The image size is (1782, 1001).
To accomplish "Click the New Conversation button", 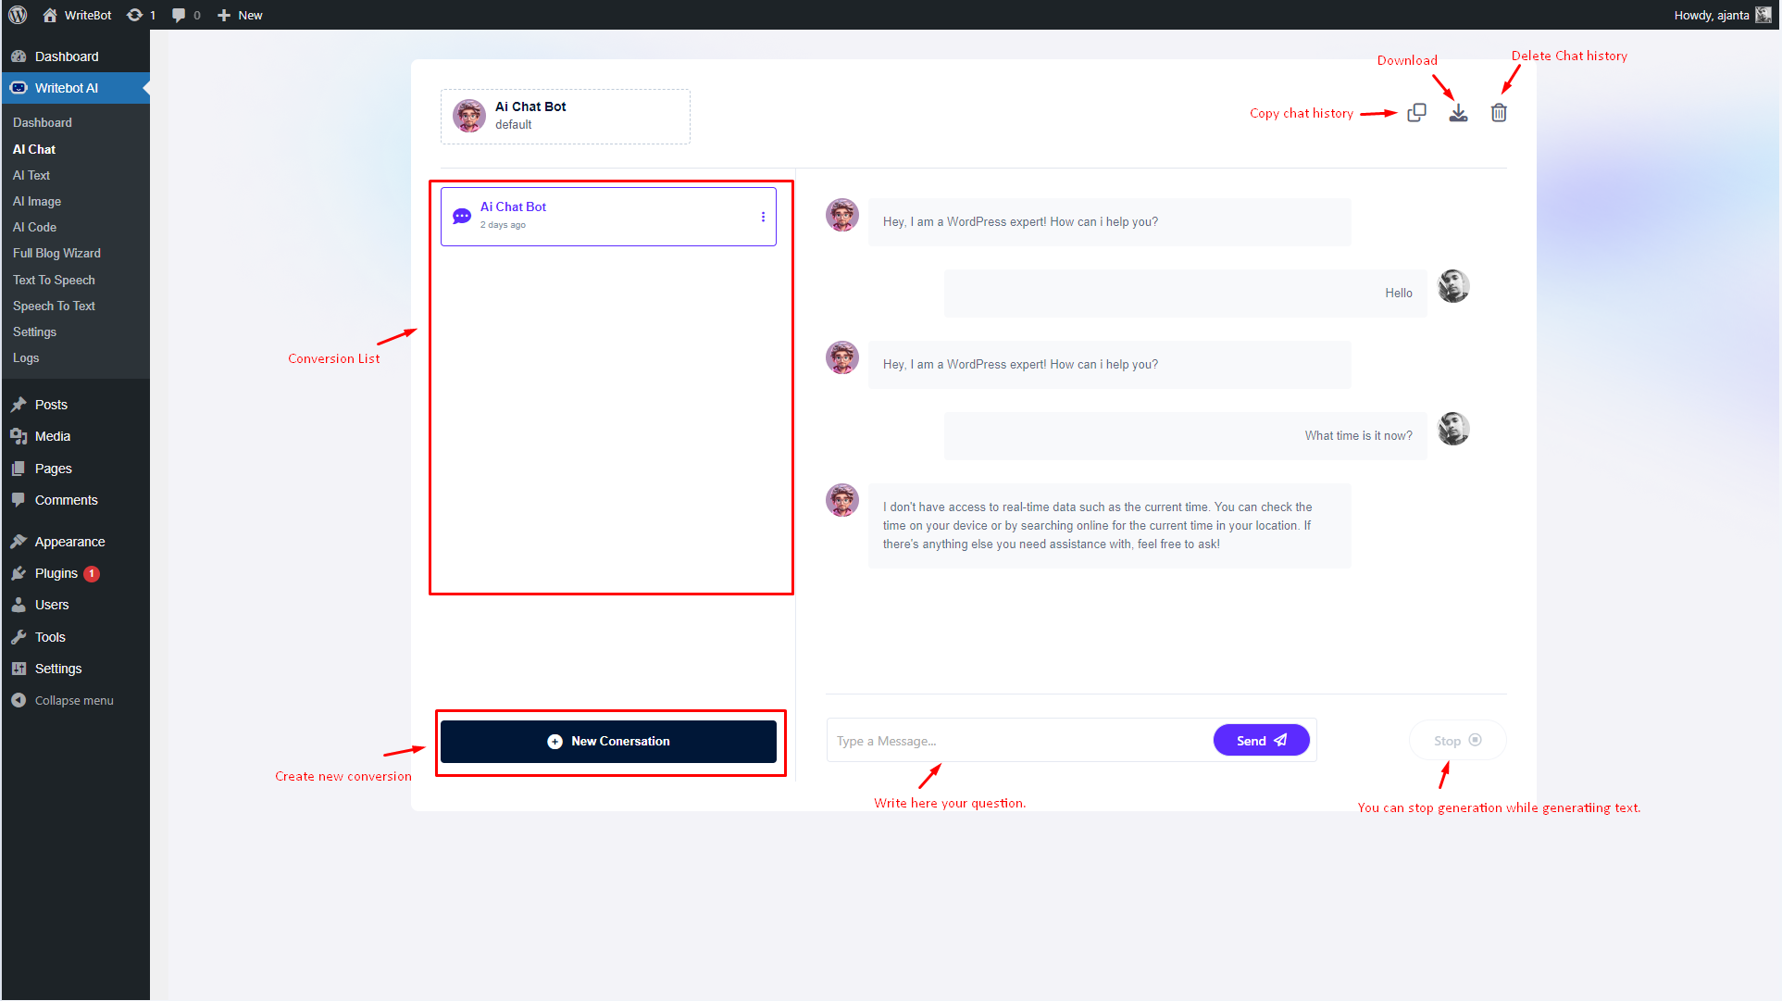I will pyautogui.click(x=608, y=741).
